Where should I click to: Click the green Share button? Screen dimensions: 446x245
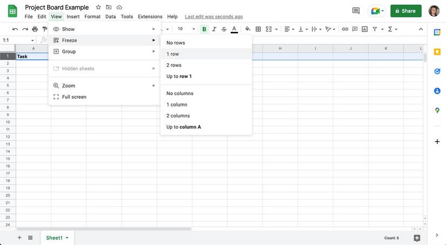(405, 11)
